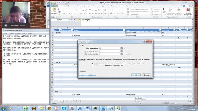
Task: Open Yandex browser from taskbar
Action: pyautogui.click(x=57, y=109)
